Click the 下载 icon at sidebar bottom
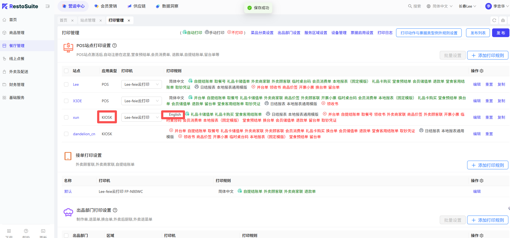The height and width of the screenshot is (238, 510). 9,232
